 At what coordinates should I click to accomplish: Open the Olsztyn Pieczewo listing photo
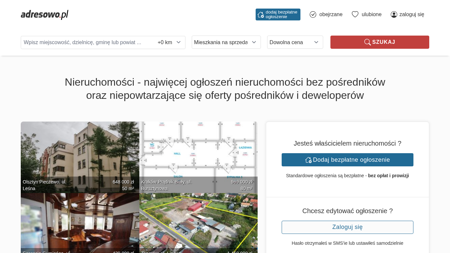tap(80, 152)
